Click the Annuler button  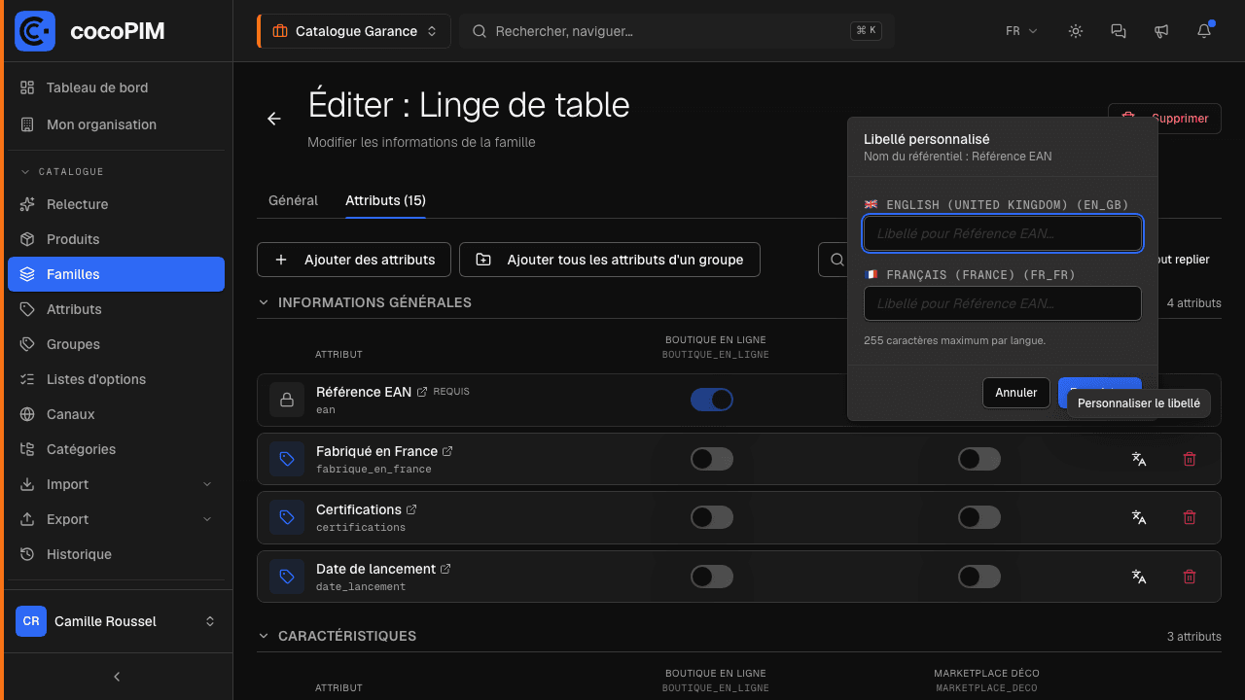click(1016, 393)
